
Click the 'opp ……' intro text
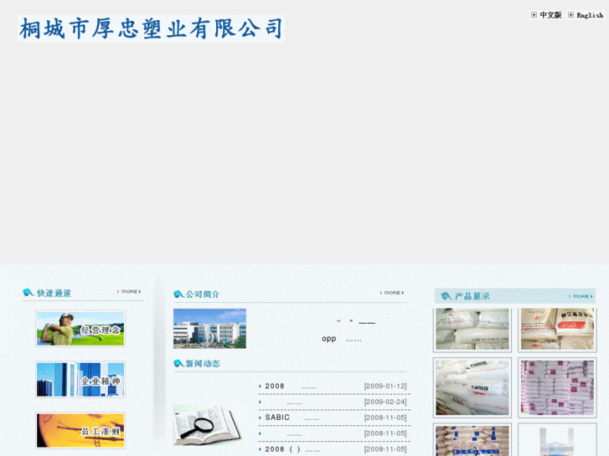coord(342,339)
